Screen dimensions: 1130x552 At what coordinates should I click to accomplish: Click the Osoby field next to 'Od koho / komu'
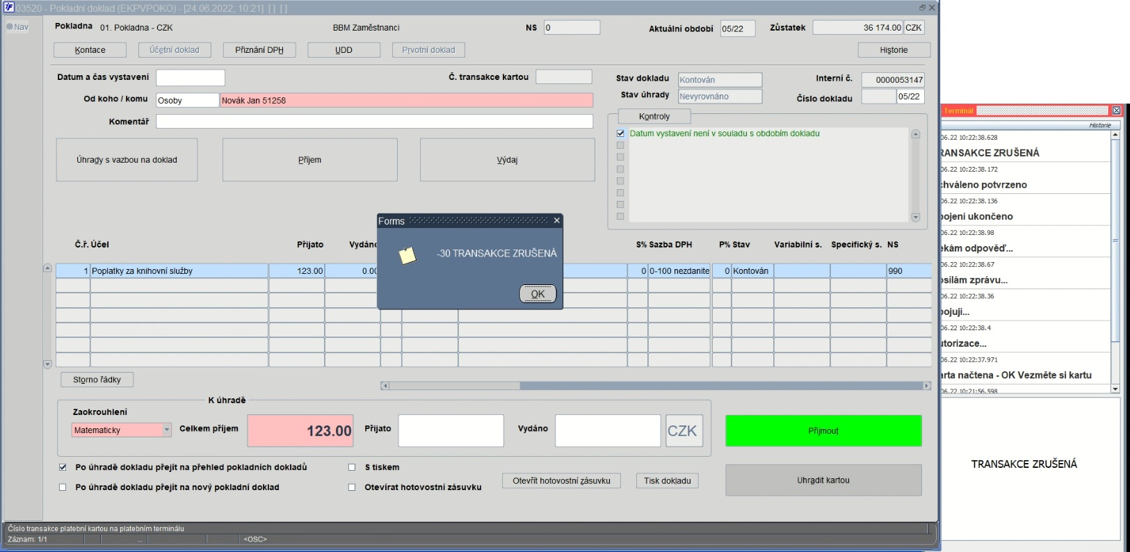[x=188, y=100]
